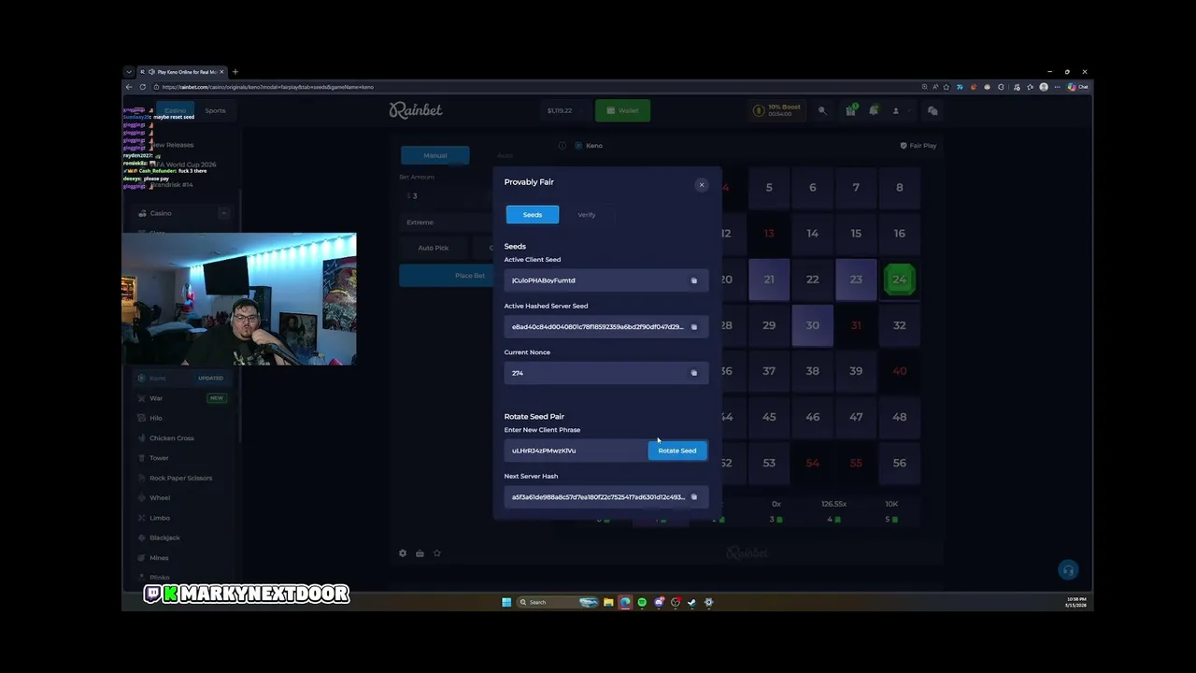The height and width of the screenshot is (673, 1196).
Task: Open the Mines game in sidebar
Action: point(159,558)
